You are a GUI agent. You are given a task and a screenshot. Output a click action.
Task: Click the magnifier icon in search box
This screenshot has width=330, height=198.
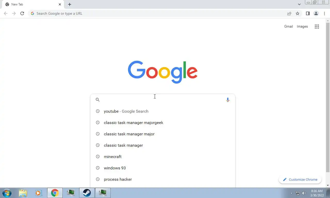(97, 100)
